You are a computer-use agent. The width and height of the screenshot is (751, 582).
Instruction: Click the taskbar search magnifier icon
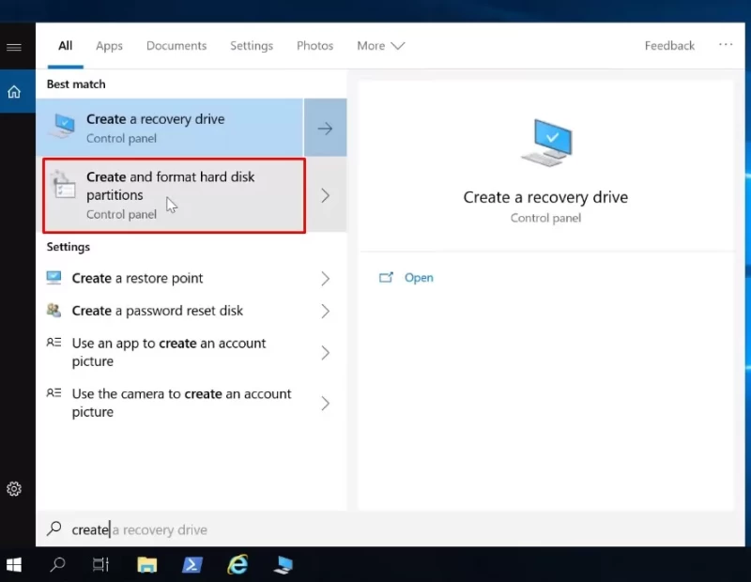coord(57,565)
